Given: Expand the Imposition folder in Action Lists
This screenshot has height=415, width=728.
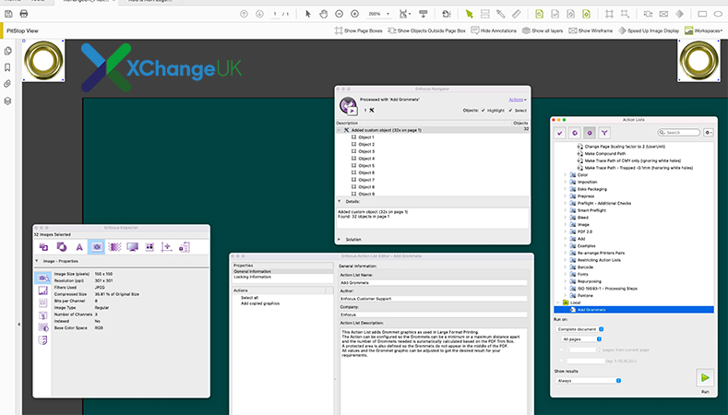Looking at the screenshot, I should tap(565, 182).
